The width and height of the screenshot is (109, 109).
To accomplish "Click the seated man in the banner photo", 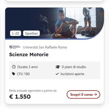I will click(65, 24).
